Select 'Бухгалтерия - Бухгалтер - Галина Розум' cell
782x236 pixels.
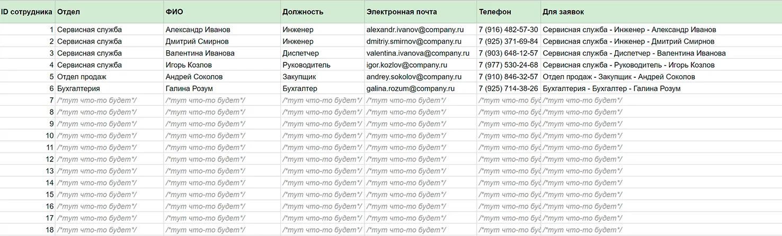[x=661, y=88]
